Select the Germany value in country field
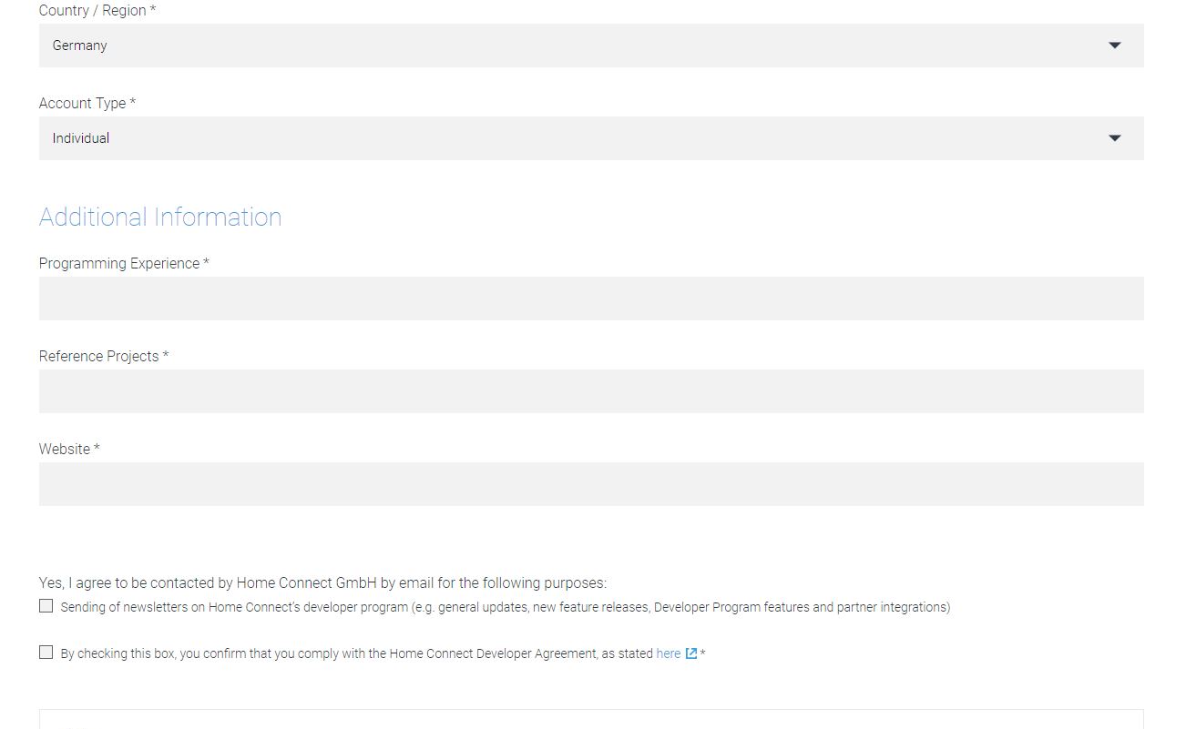The width and height of the screenshot is (1186, 729). 80,46
